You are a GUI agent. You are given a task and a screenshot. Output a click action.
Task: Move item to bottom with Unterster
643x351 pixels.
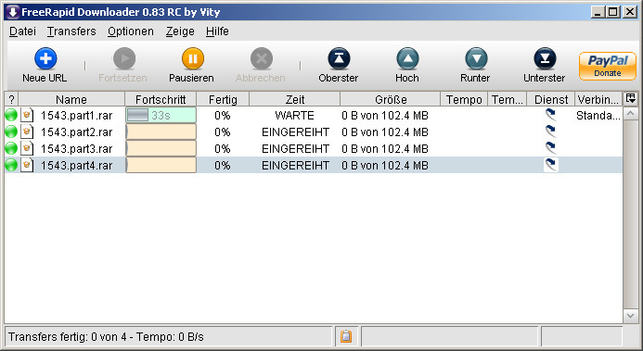tap(544, 66)
